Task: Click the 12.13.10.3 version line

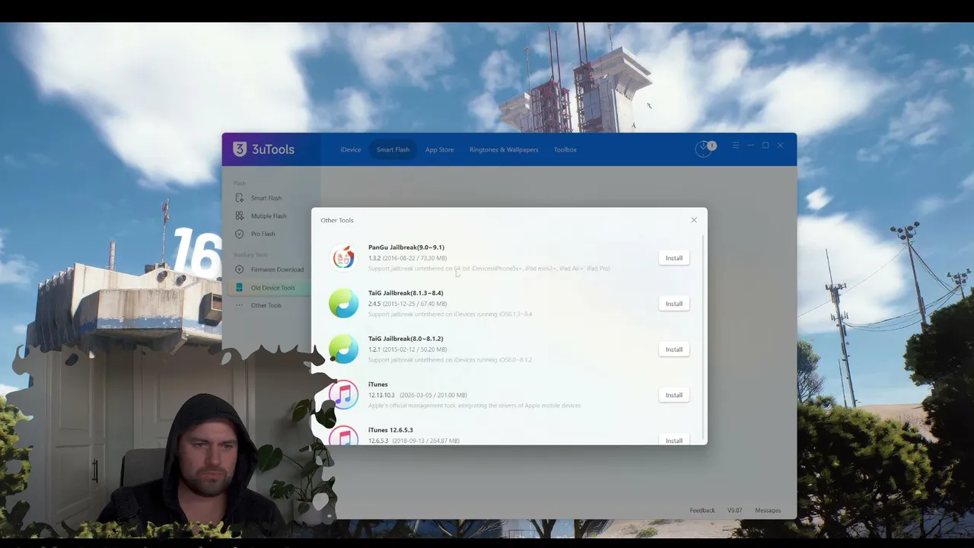Action: click(x=418, y=395)
